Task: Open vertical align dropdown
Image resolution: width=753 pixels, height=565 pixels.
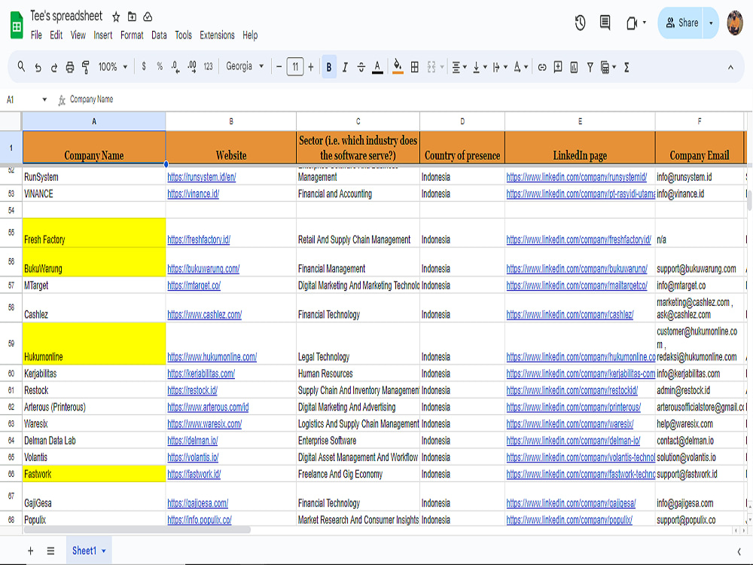Action: (x=479, y=67)
